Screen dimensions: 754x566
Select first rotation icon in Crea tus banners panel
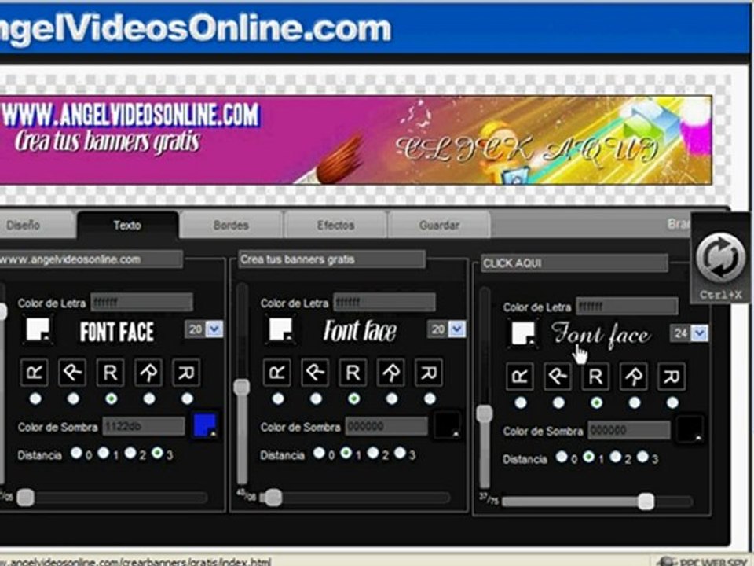[277, 372]
